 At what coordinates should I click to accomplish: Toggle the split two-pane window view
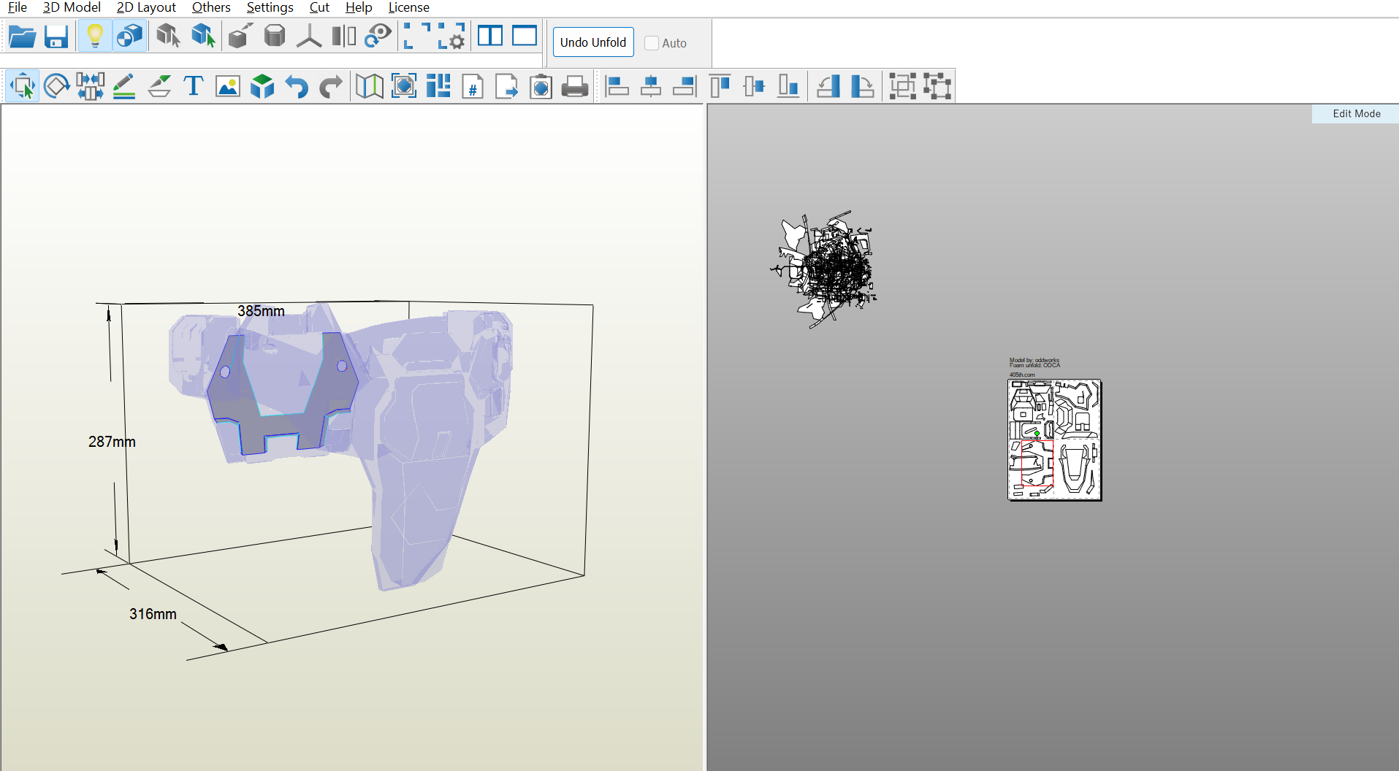pos(490,37)
